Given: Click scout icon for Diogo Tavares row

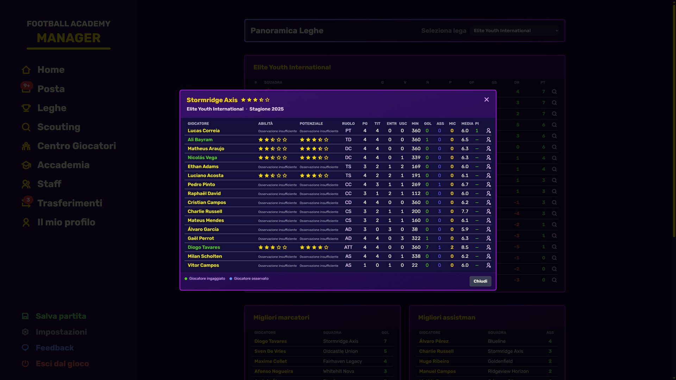Looking at the screenshot, I should point(488,248).
